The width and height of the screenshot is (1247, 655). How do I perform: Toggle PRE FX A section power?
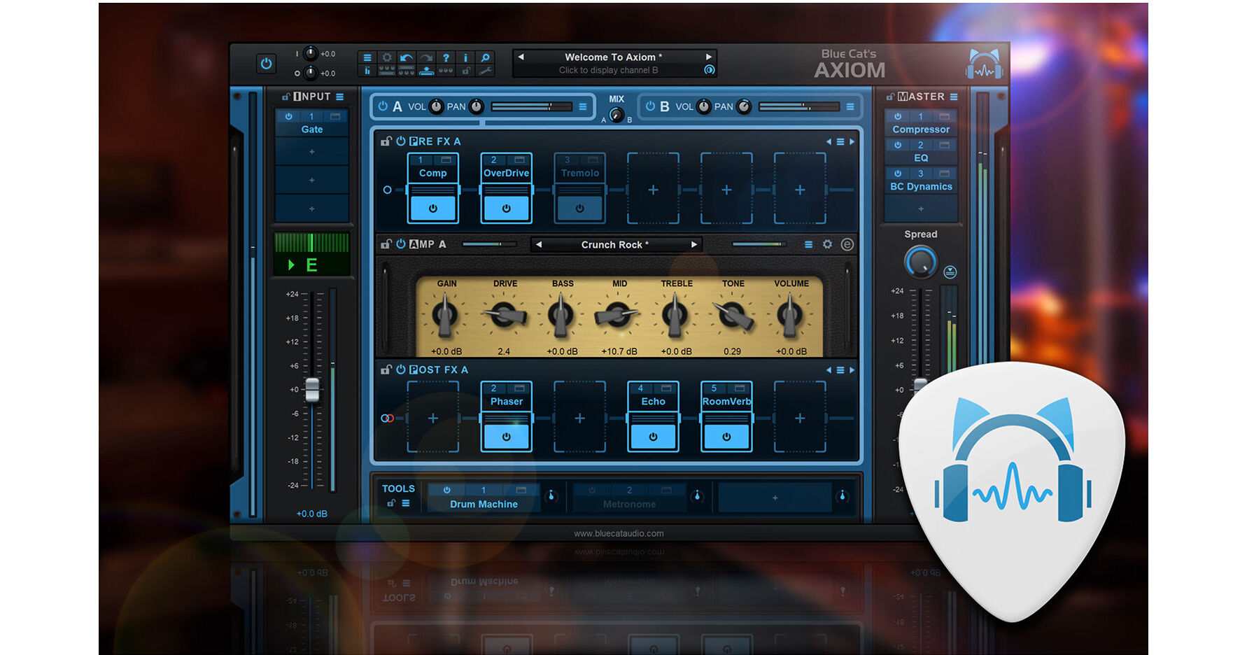coord(401,141)
